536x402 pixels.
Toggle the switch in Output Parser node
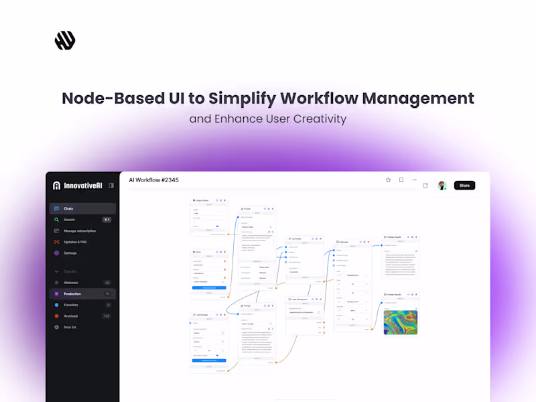217,226
